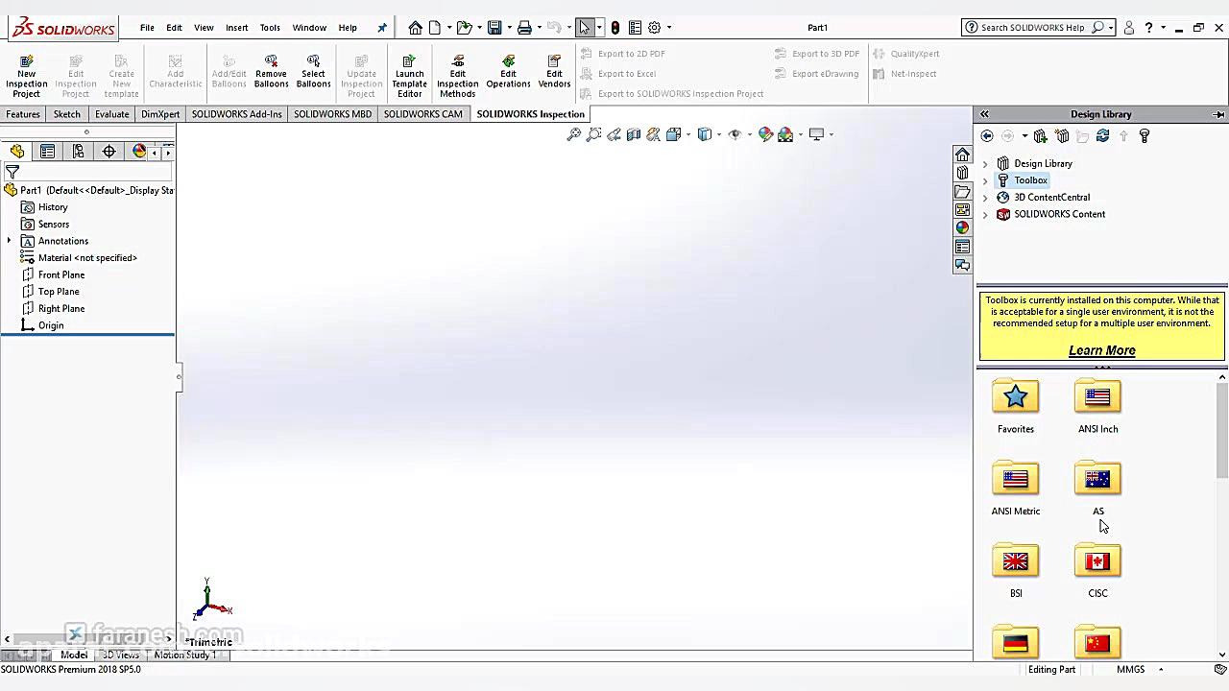This screenshot has width=1229, height=691.
Task: Open the Tools menu
Action: pyautogui.click(x=270, y=28)
